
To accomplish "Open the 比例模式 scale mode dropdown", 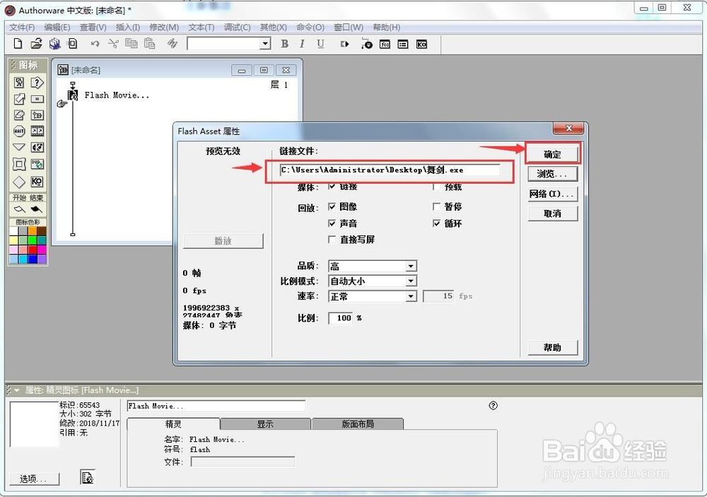I will 411,281.
